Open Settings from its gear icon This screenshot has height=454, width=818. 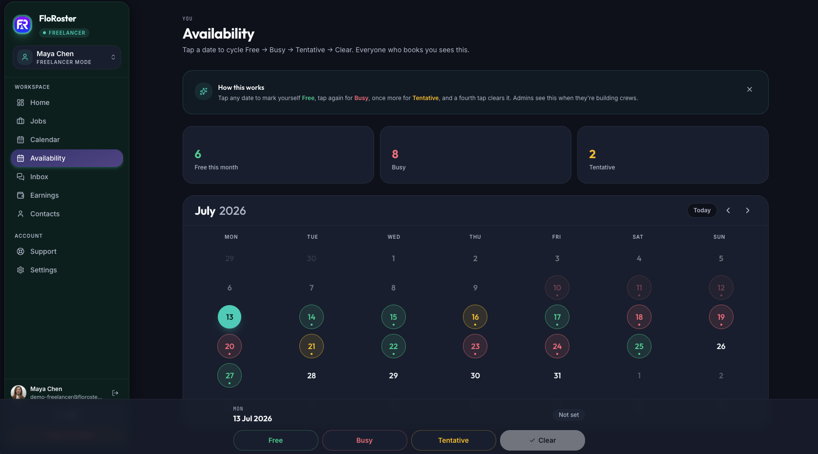pyautogui.click(x=21, y=270)
